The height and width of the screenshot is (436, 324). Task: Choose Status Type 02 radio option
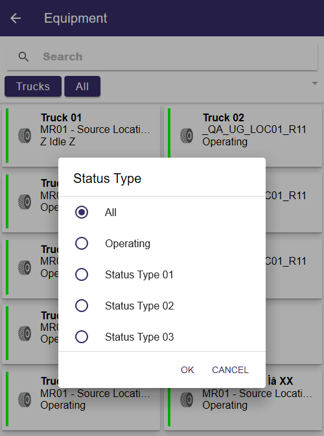click(82, 306)
